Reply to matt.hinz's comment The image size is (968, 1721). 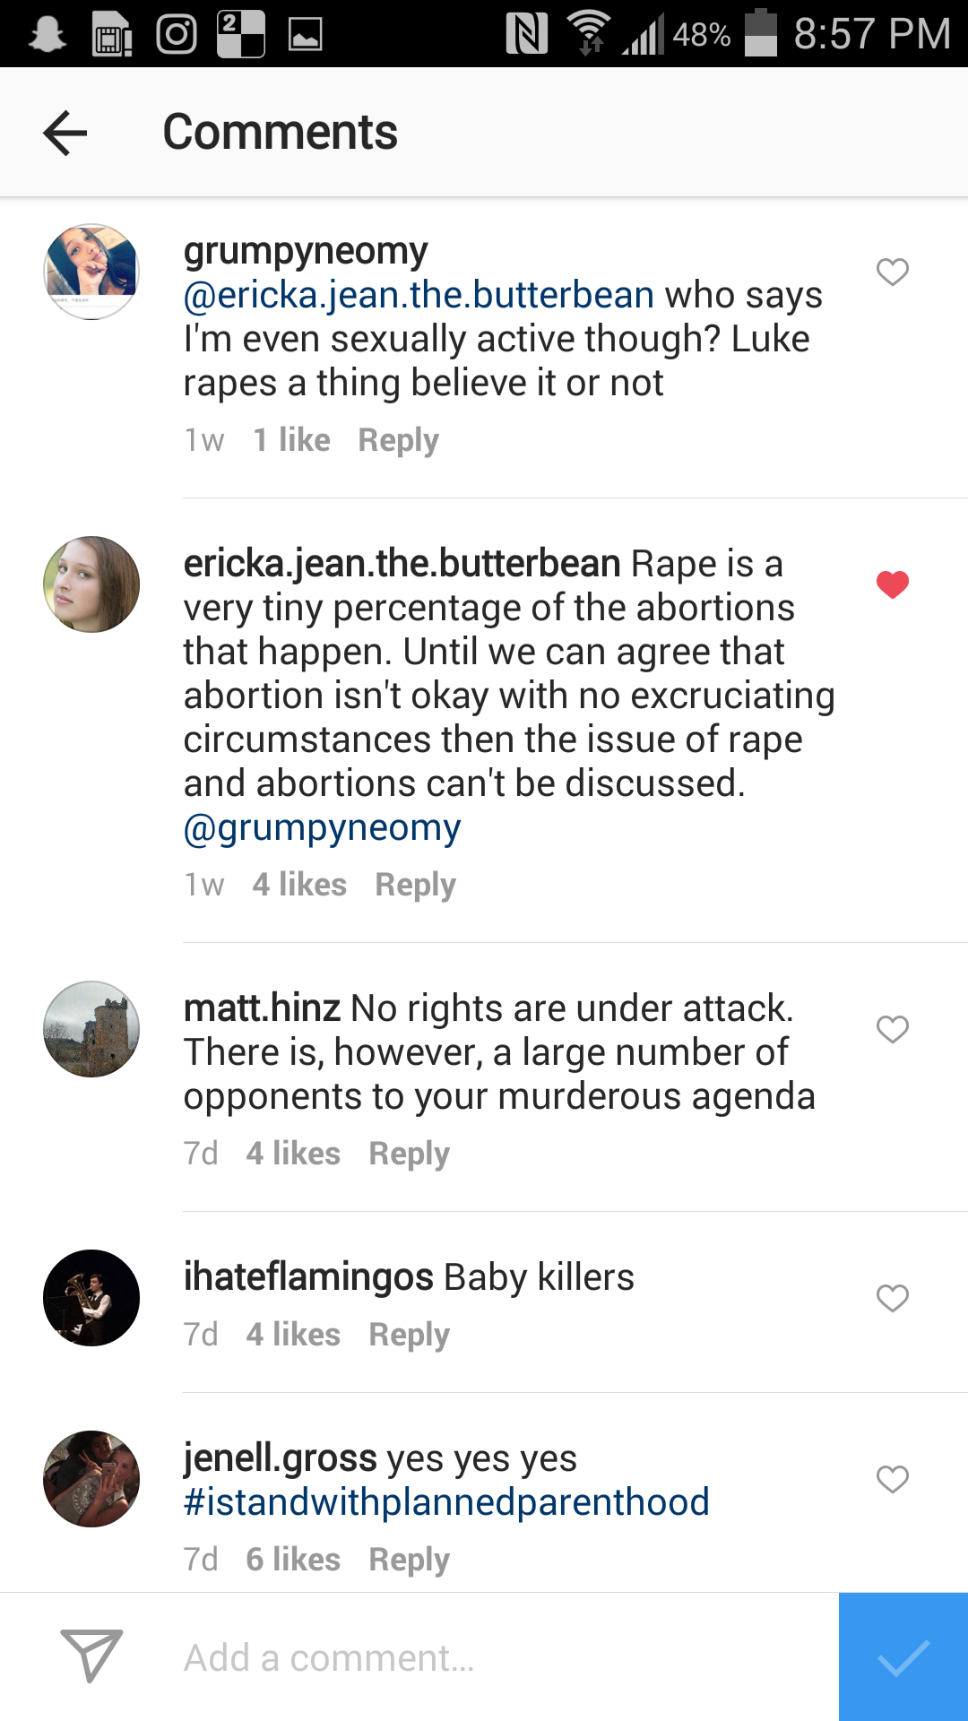click(409, 1154)
